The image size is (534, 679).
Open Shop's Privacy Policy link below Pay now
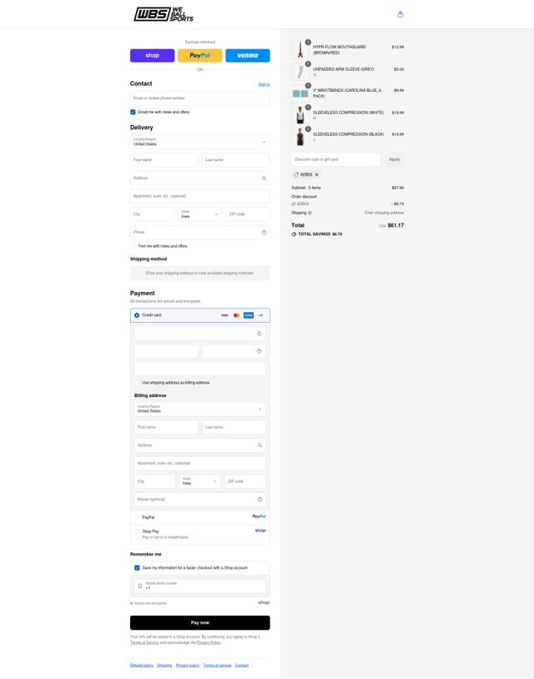tap(209, 642)
